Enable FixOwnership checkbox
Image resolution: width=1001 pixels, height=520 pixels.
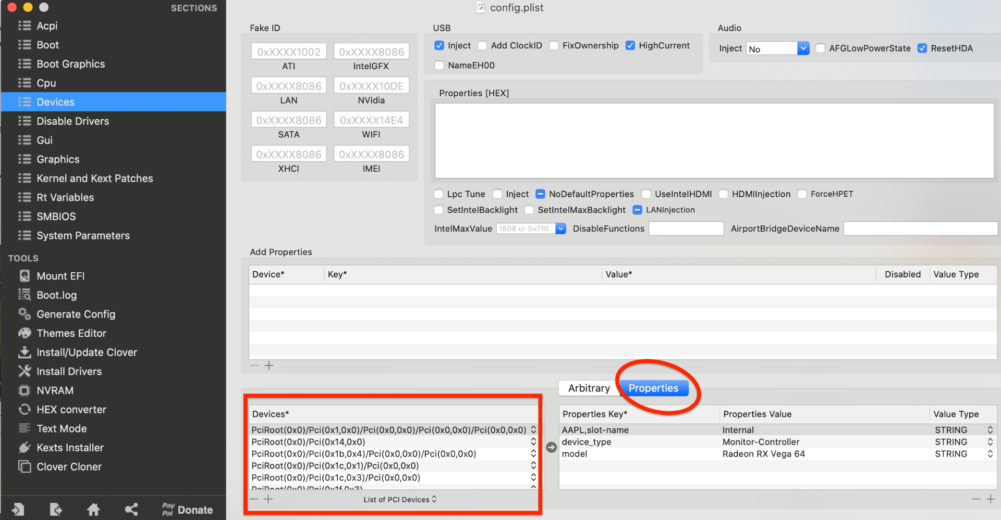tap(554, 46)
